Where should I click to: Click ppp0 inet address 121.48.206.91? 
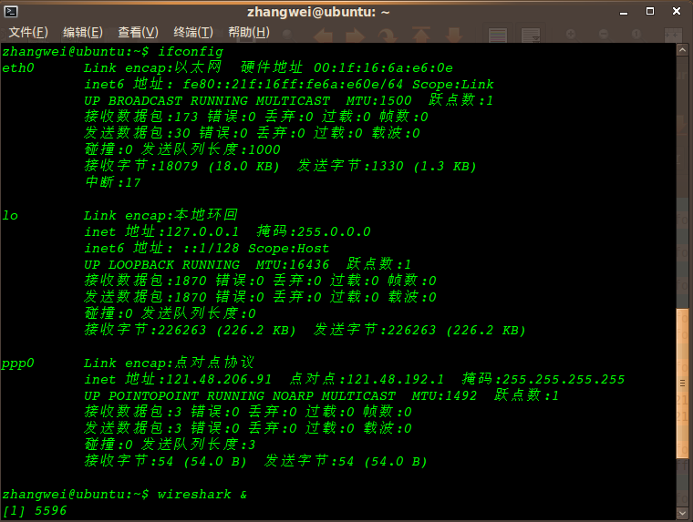[x=218, y=379]
